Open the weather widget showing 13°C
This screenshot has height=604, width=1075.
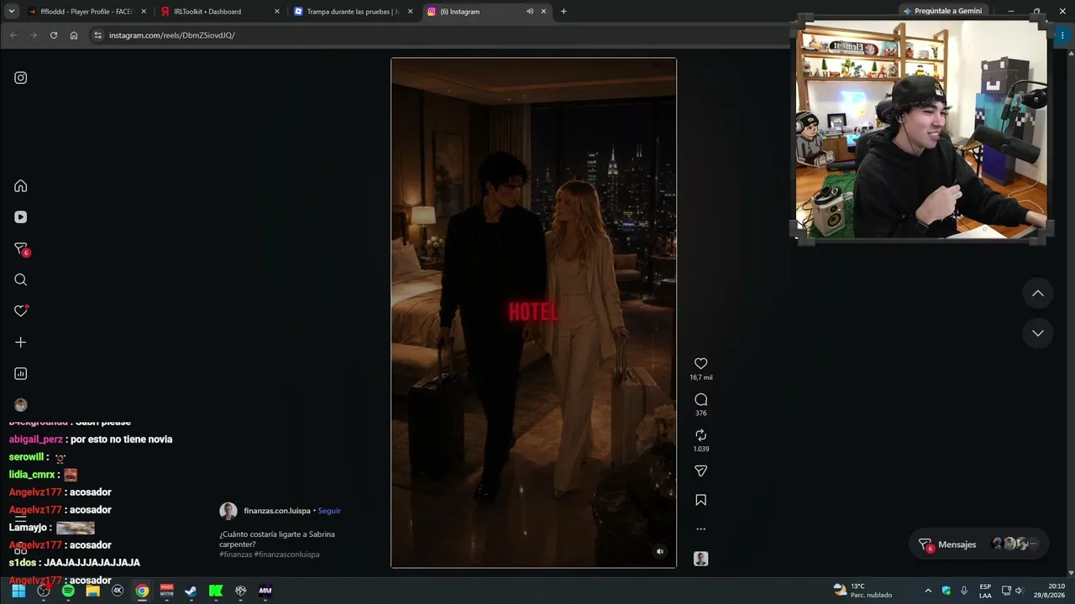click(x=863, y=591)
